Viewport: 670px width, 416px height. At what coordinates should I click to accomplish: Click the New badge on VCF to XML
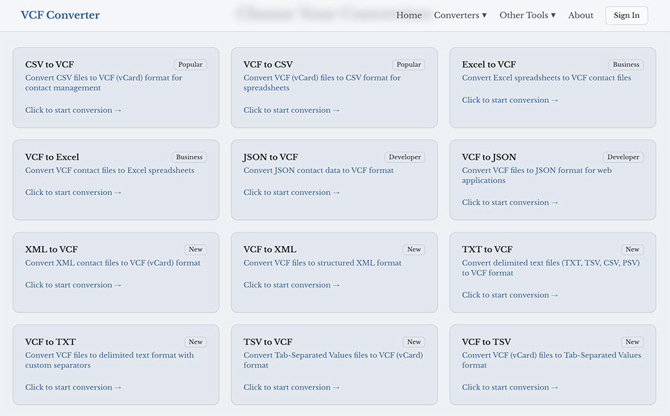(414, 249)
